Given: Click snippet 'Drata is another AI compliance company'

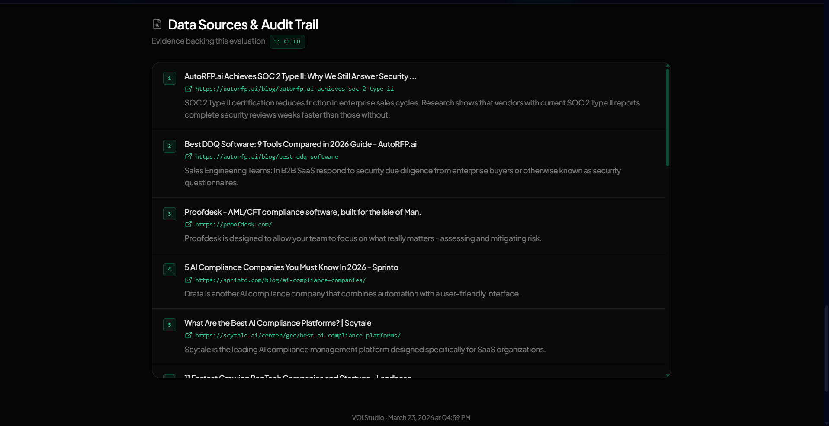Looking at the screenshot, I should pos(352,294).
